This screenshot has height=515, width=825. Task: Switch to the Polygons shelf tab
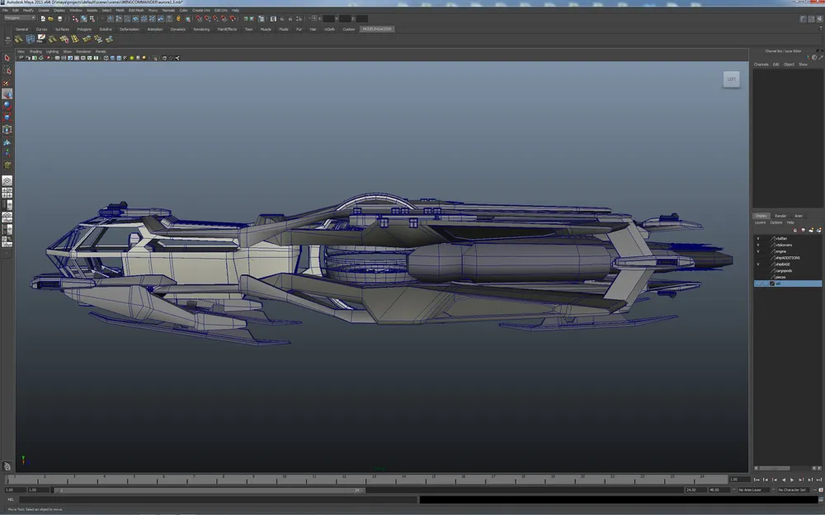click(84, 29)
